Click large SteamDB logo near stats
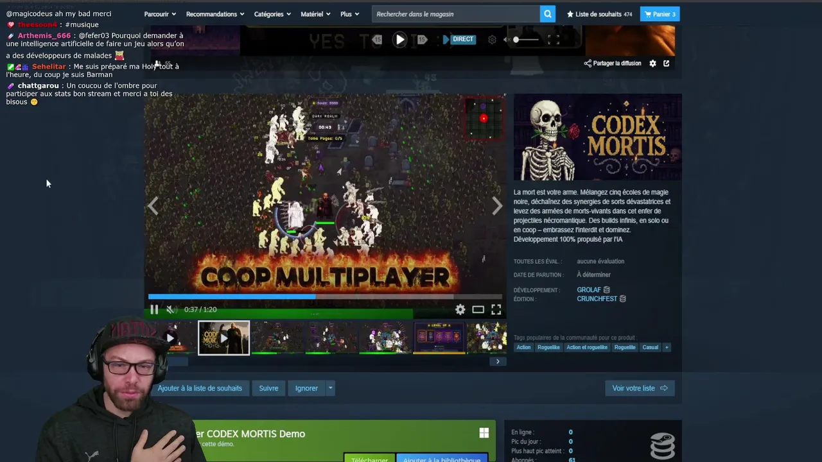 pos(663,445)
